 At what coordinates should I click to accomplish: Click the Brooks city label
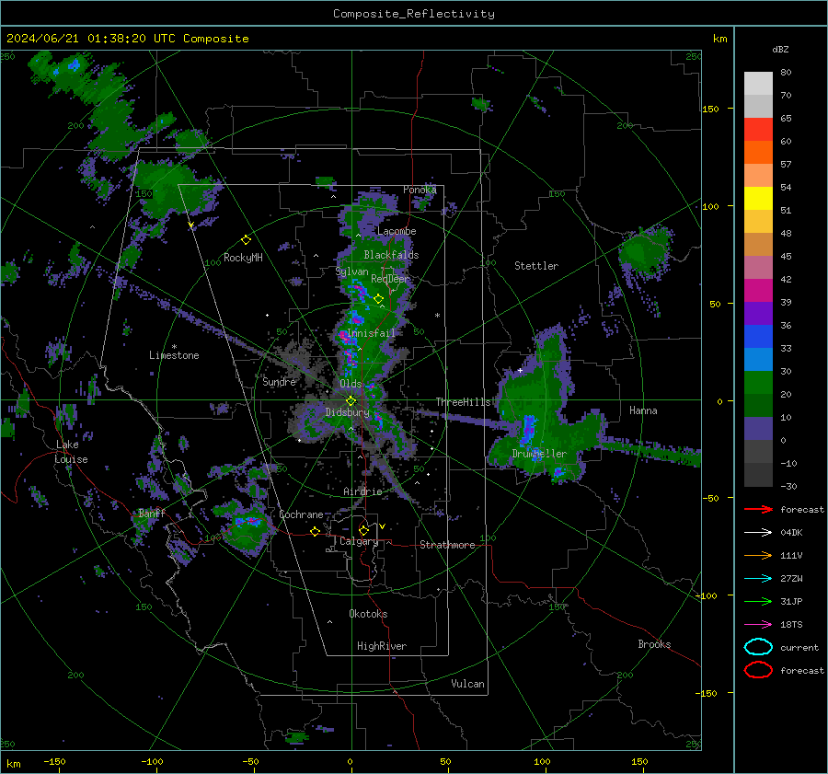click(x=654, y=644)
